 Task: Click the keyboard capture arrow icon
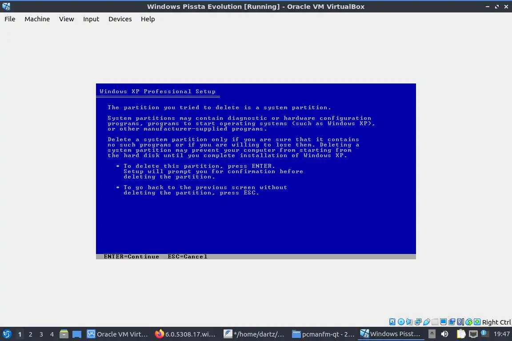(477, 322)
